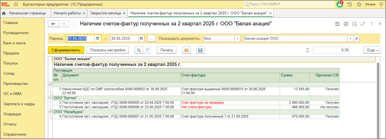Screen dimensions: 386x139
Task: Get link to report chain icon
Action: tap(363, 24)
